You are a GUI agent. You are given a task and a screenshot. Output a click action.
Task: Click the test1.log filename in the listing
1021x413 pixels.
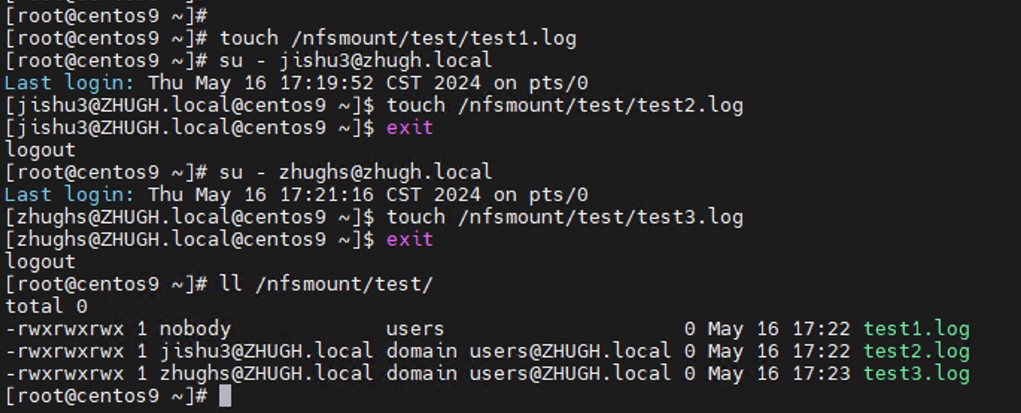coord(917,329)
